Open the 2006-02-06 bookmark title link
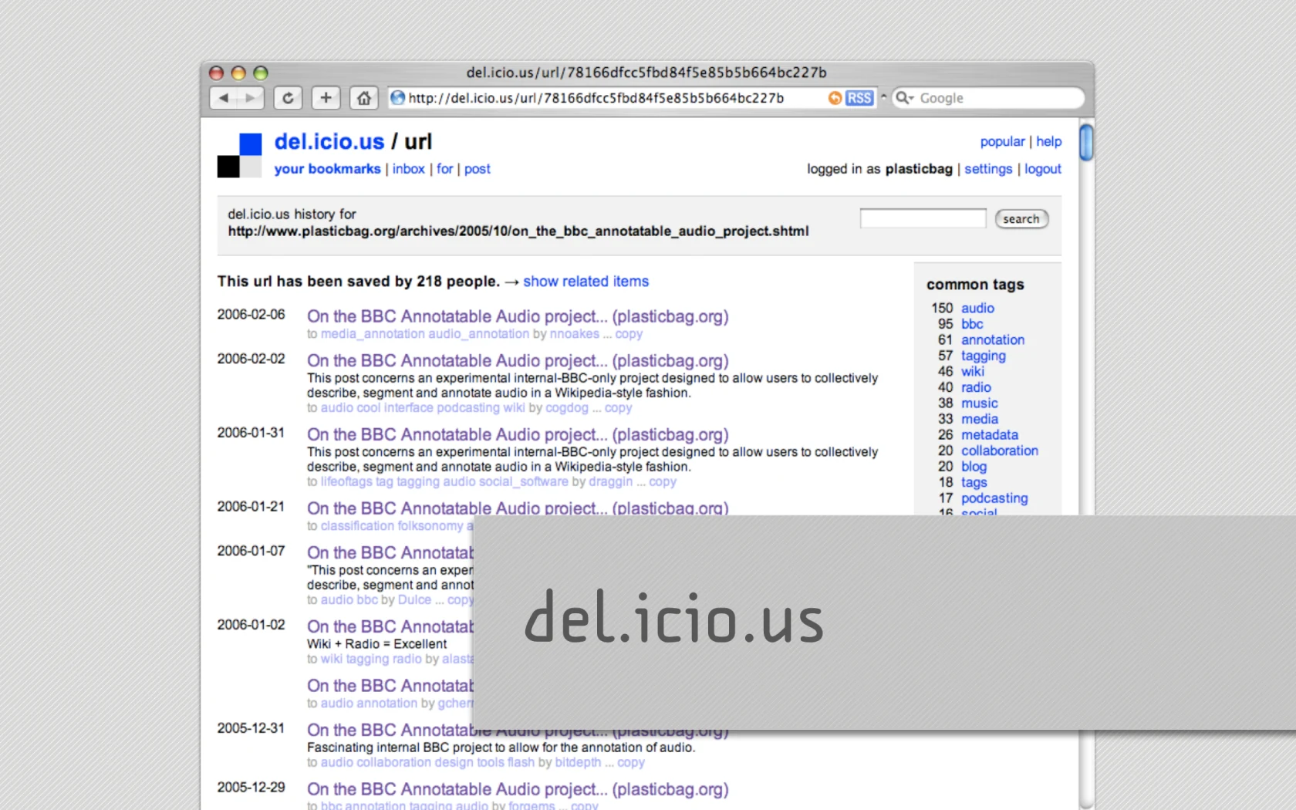Image resolution: width=1296 pixels, height=810 pixels. (518, 316)
